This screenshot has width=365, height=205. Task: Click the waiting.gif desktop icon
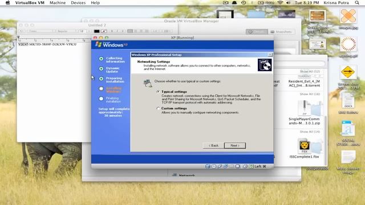348,47
